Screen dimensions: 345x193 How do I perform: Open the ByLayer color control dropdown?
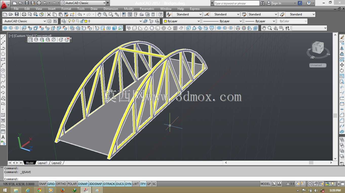(x=182, y=21)
